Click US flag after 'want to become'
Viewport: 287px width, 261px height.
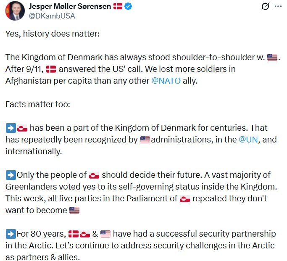tap(74, 210)
